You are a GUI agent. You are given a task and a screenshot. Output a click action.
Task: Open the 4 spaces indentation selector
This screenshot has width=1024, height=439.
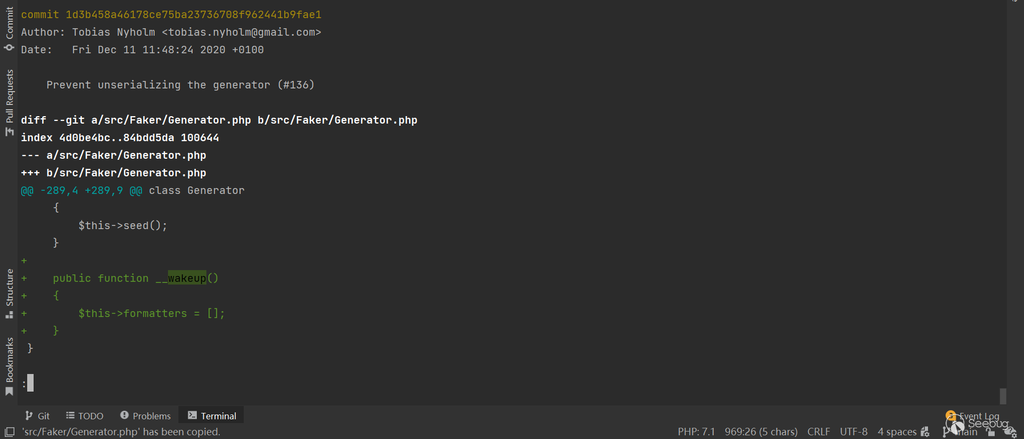(x=897, y=432)
